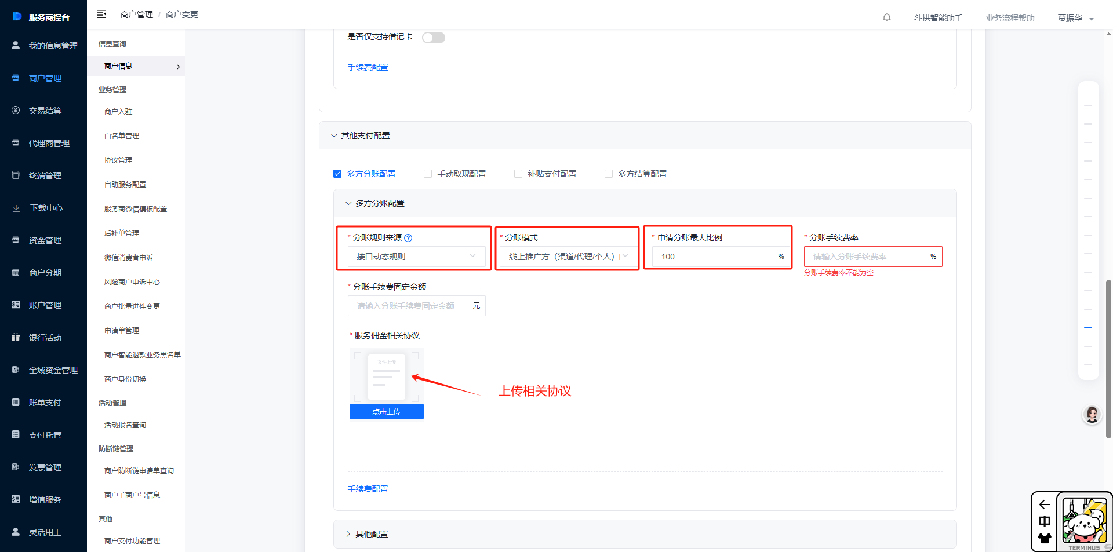Click the 银行活动 gift icon
This screenshot has height=552, width=1113.
[x=16, y=337]
